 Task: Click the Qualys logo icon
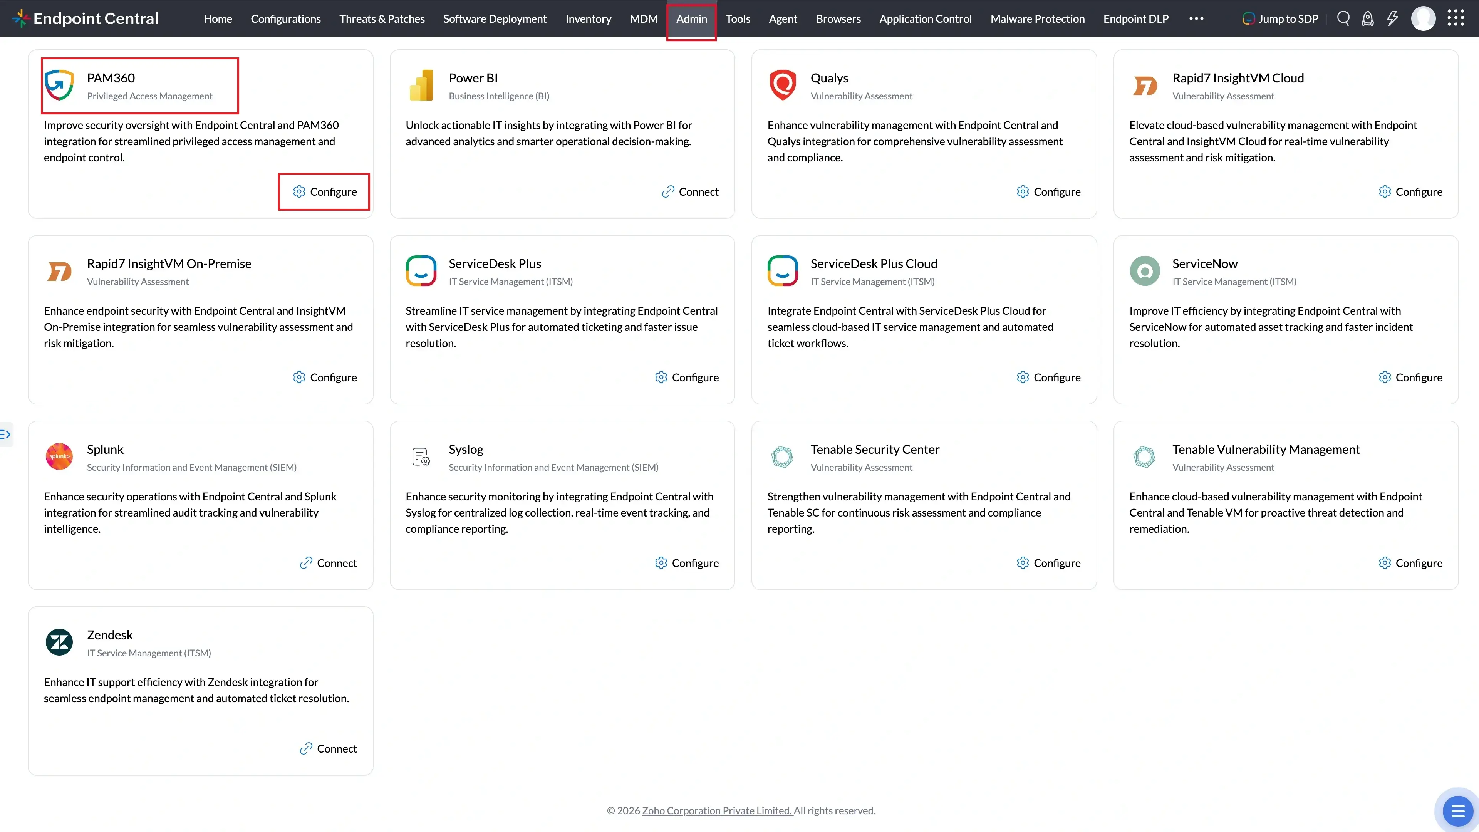tap(783, 85)
